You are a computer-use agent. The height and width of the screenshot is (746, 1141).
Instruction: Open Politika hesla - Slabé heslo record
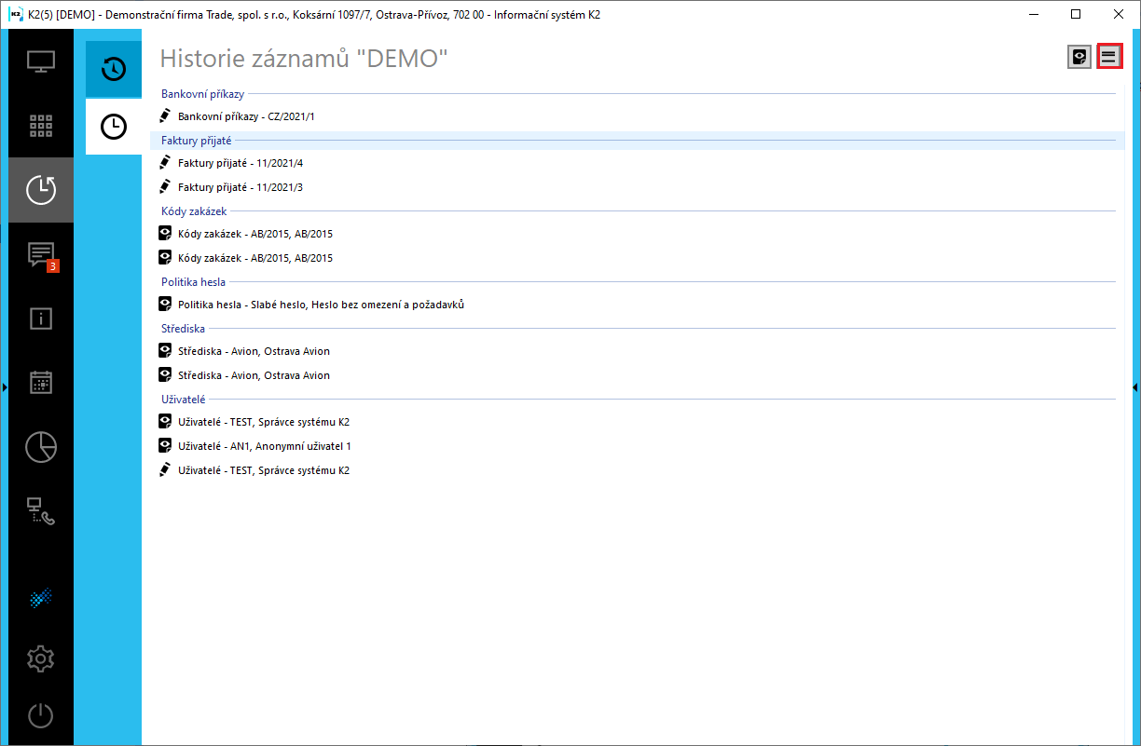pyautogui.click(x=321, y=305)
